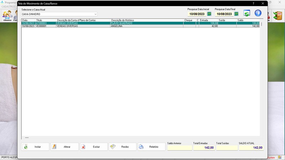This screenshot has width=285, height=160.
Task: Click the Recibo button
Action: 123,147
